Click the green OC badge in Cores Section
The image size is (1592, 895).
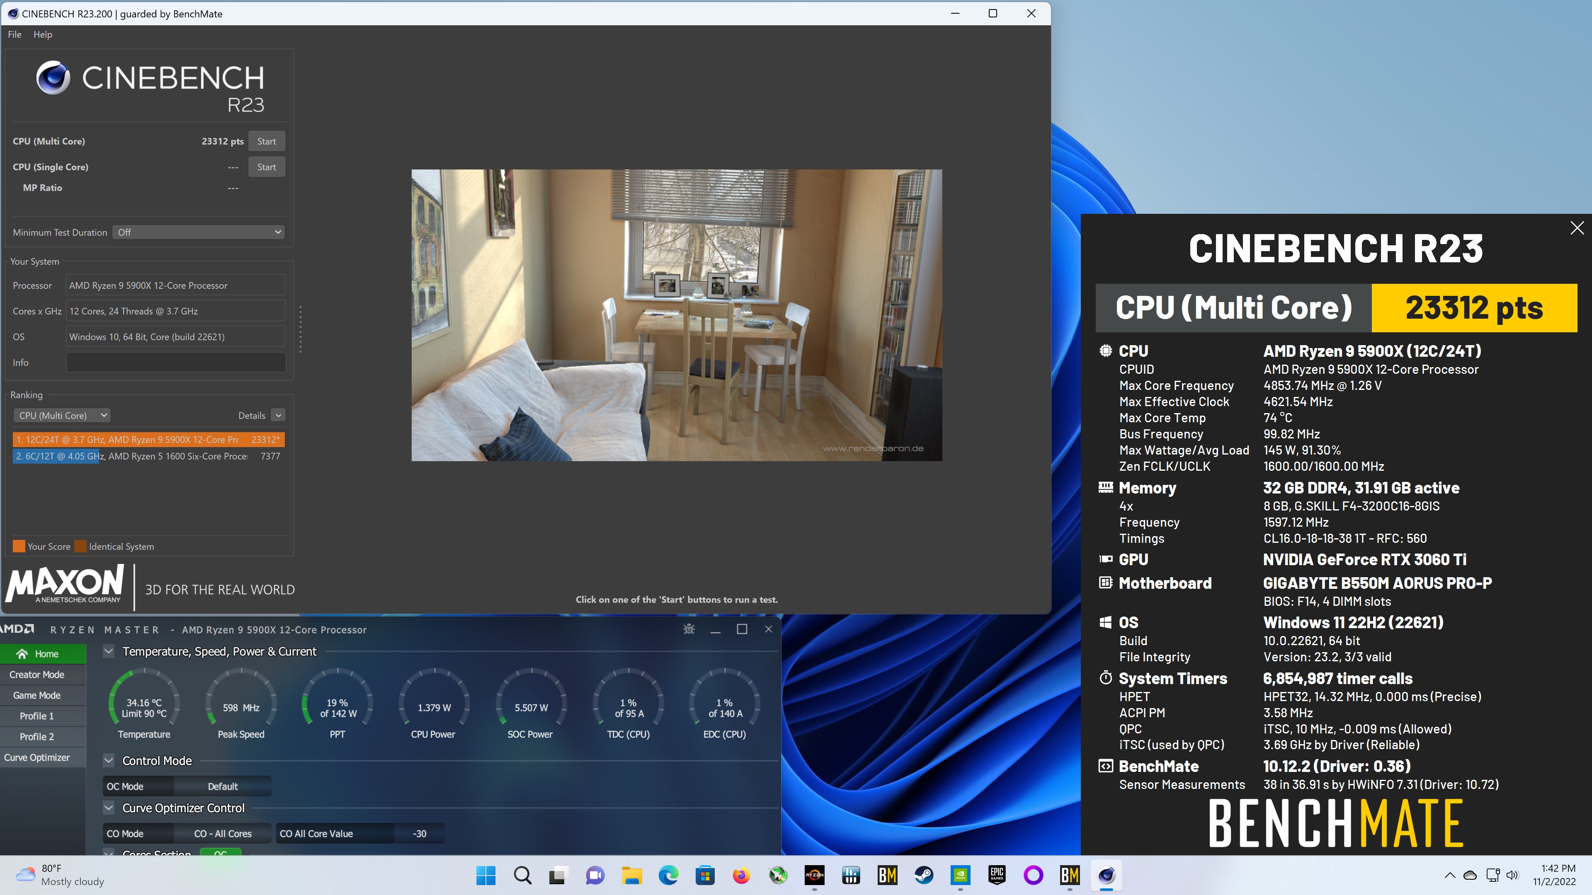pos(220,852)
